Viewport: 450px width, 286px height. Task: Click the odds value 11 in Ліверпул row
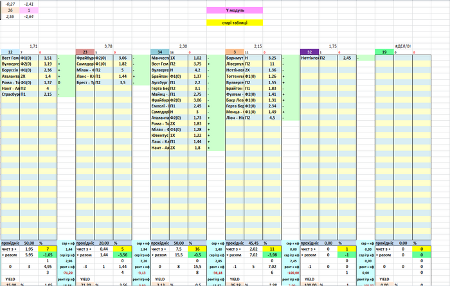272,64
